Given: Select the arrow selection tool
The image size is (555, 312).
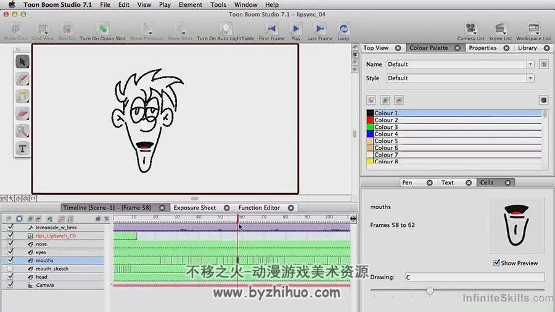Looking at the screenshot, I should [x=22, y=62].
